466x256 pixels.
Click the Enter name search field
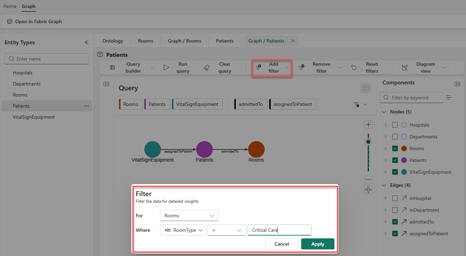(x=47, y=59)
